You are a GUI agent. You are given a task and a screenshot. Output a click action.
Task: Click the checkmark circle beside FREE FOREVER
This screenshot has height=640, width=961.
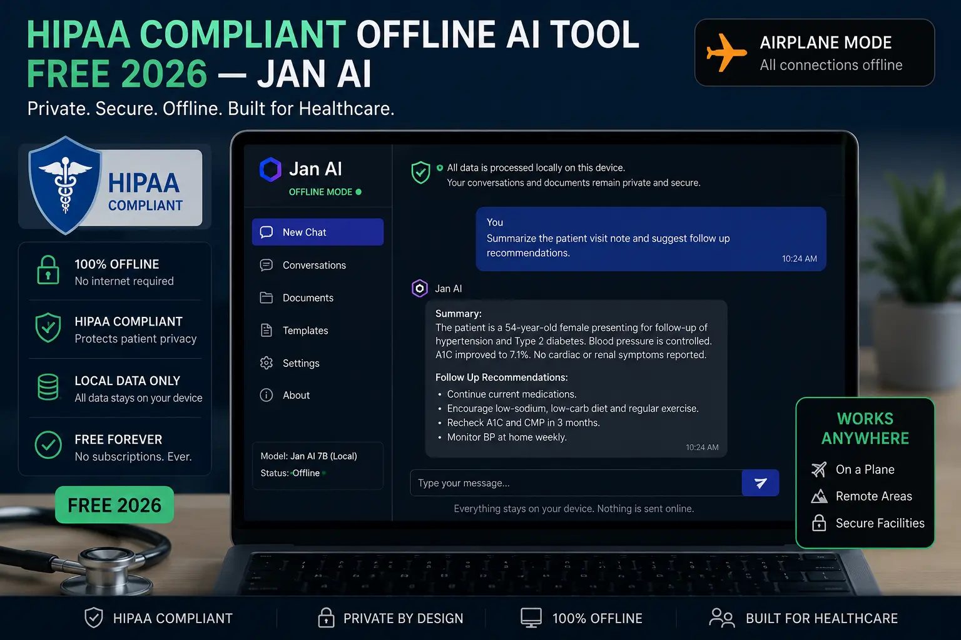point(48,446)
